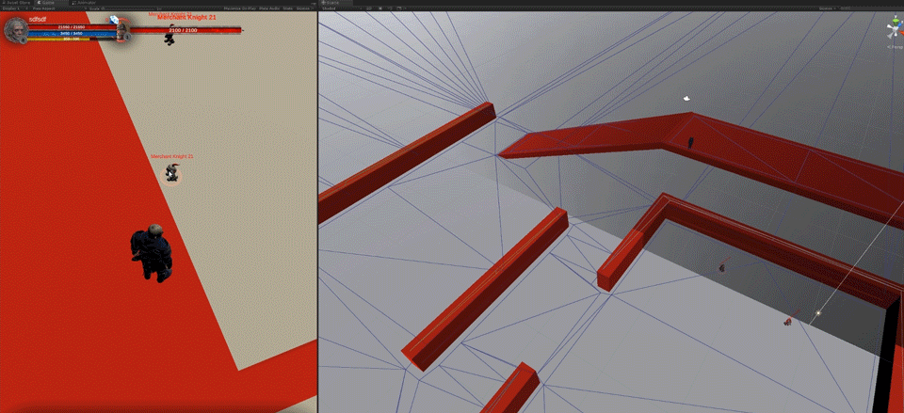This screenshot has height=413, width=904.
Task: Select the Game tab
Action: point(48,3)
